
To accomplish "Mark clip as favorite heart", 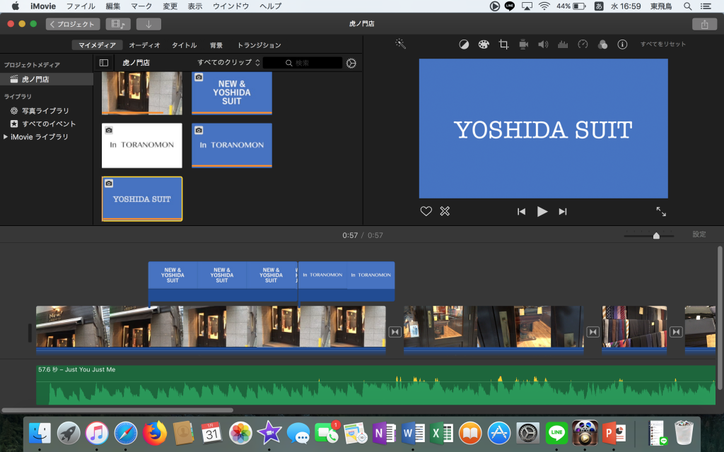I will (426, 211).
